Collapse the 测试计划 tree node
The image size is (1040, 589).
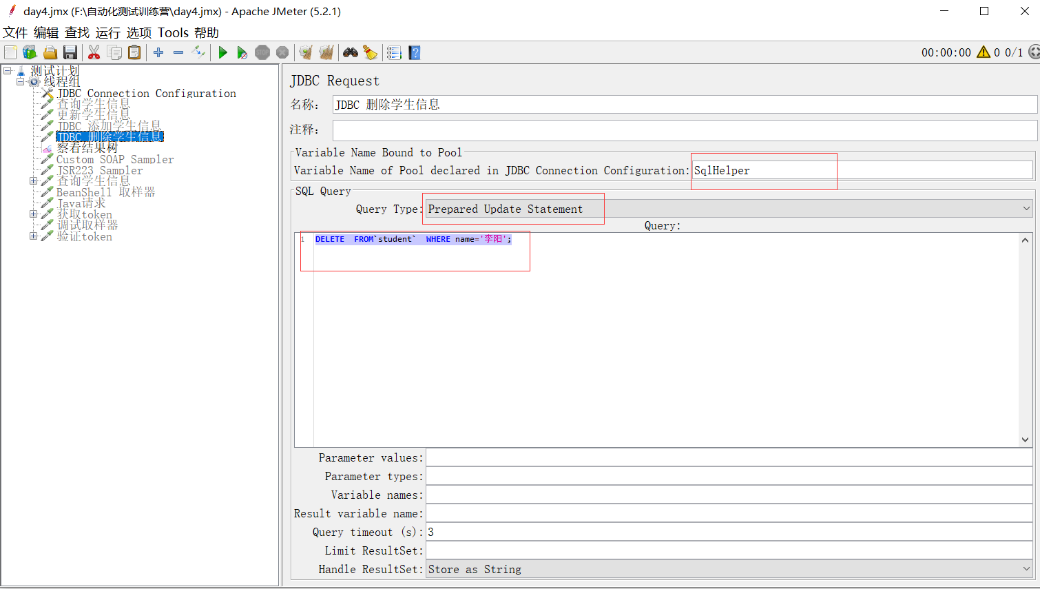(x=7, y=70)
